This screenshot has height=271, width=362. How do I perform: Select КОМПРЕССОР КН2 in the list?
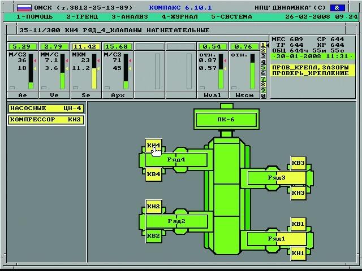click(46, 120)
